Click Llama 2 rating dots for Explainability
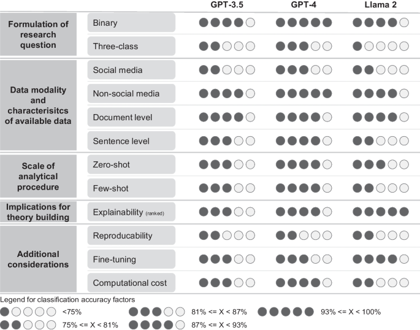The height and width of the screenshot is (330, 420). [381, 212]
